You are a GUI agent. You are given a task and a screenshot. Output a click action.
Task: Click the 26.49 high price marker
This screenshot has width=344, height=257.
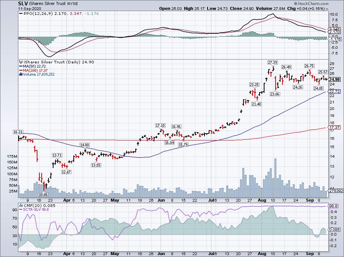(x=286, y=67)
